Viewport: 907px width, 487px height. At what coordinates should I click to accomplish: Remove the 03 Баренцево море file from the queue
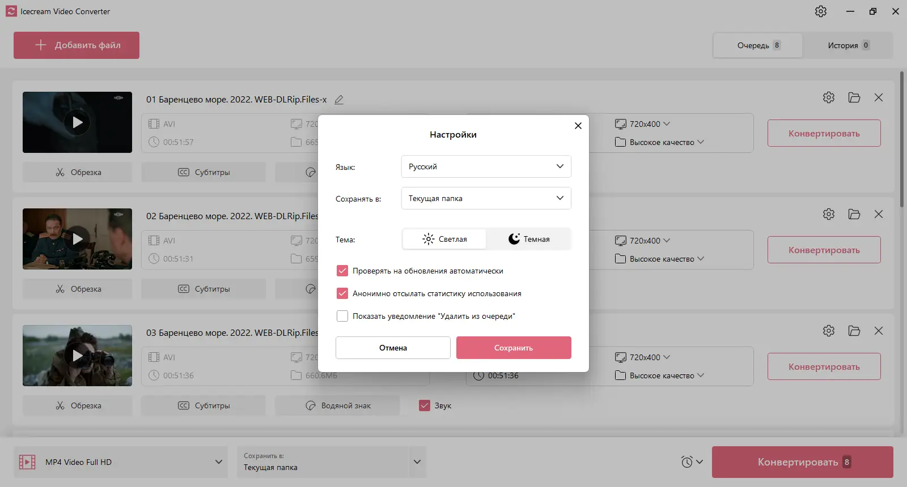click(x=879, y=331)
